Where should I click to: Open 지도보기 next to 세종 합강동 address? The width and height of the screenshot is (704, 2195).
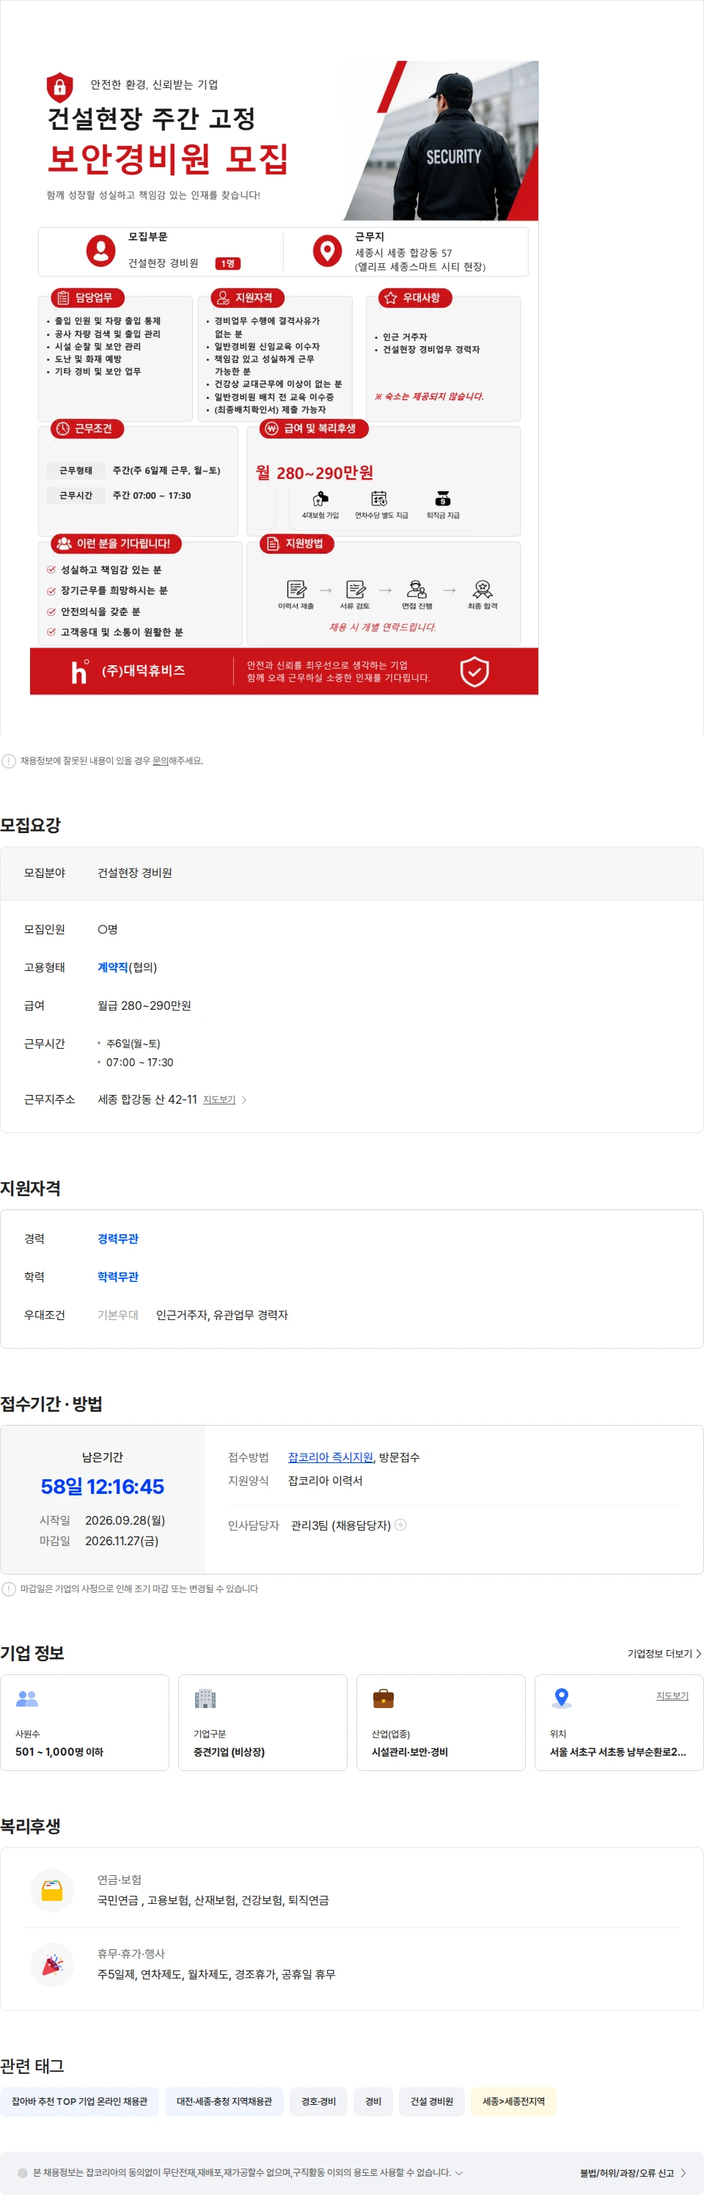coord(219,1099)
